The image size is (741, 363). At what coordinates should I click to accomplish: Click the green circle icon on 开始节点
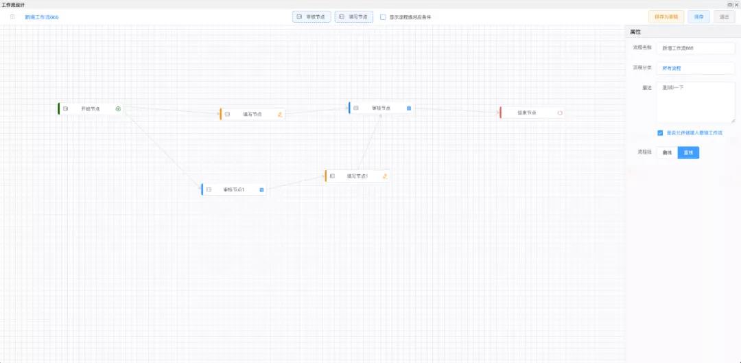point(118,108)
